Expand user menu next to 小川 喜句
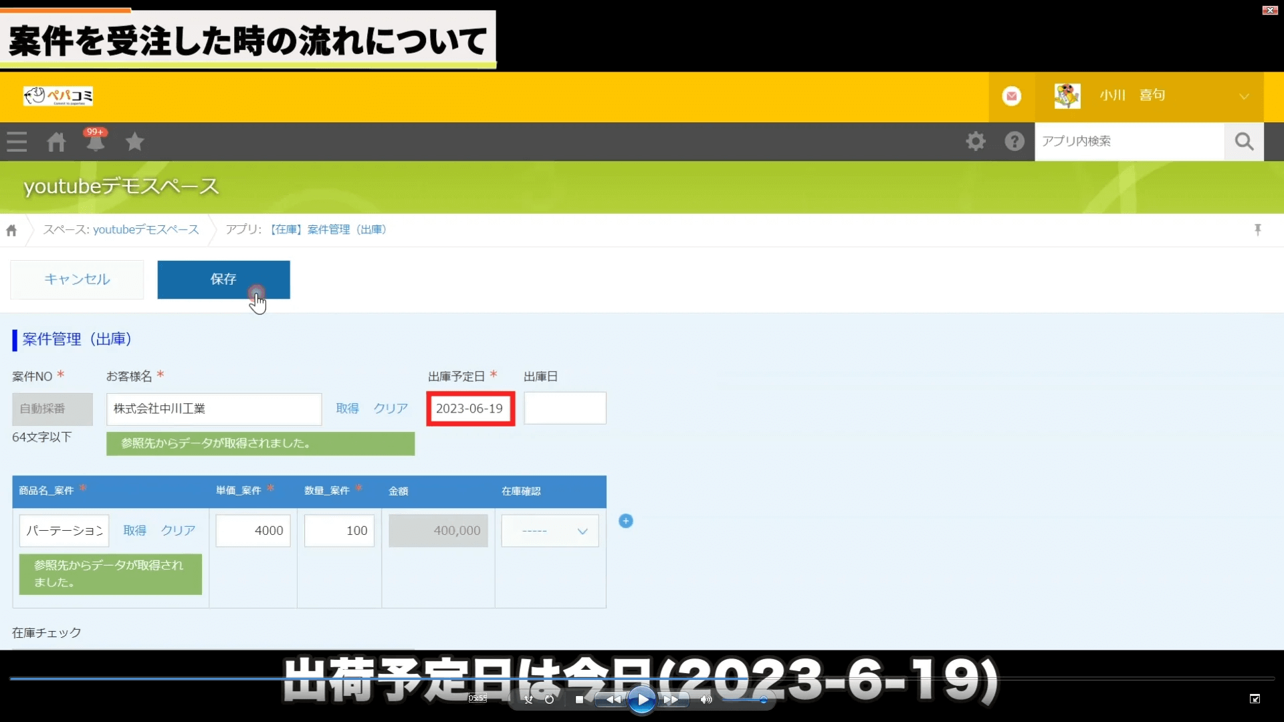Image resolution: width=1284 pixels, height=722 pixels. [x=1244, y=96]
